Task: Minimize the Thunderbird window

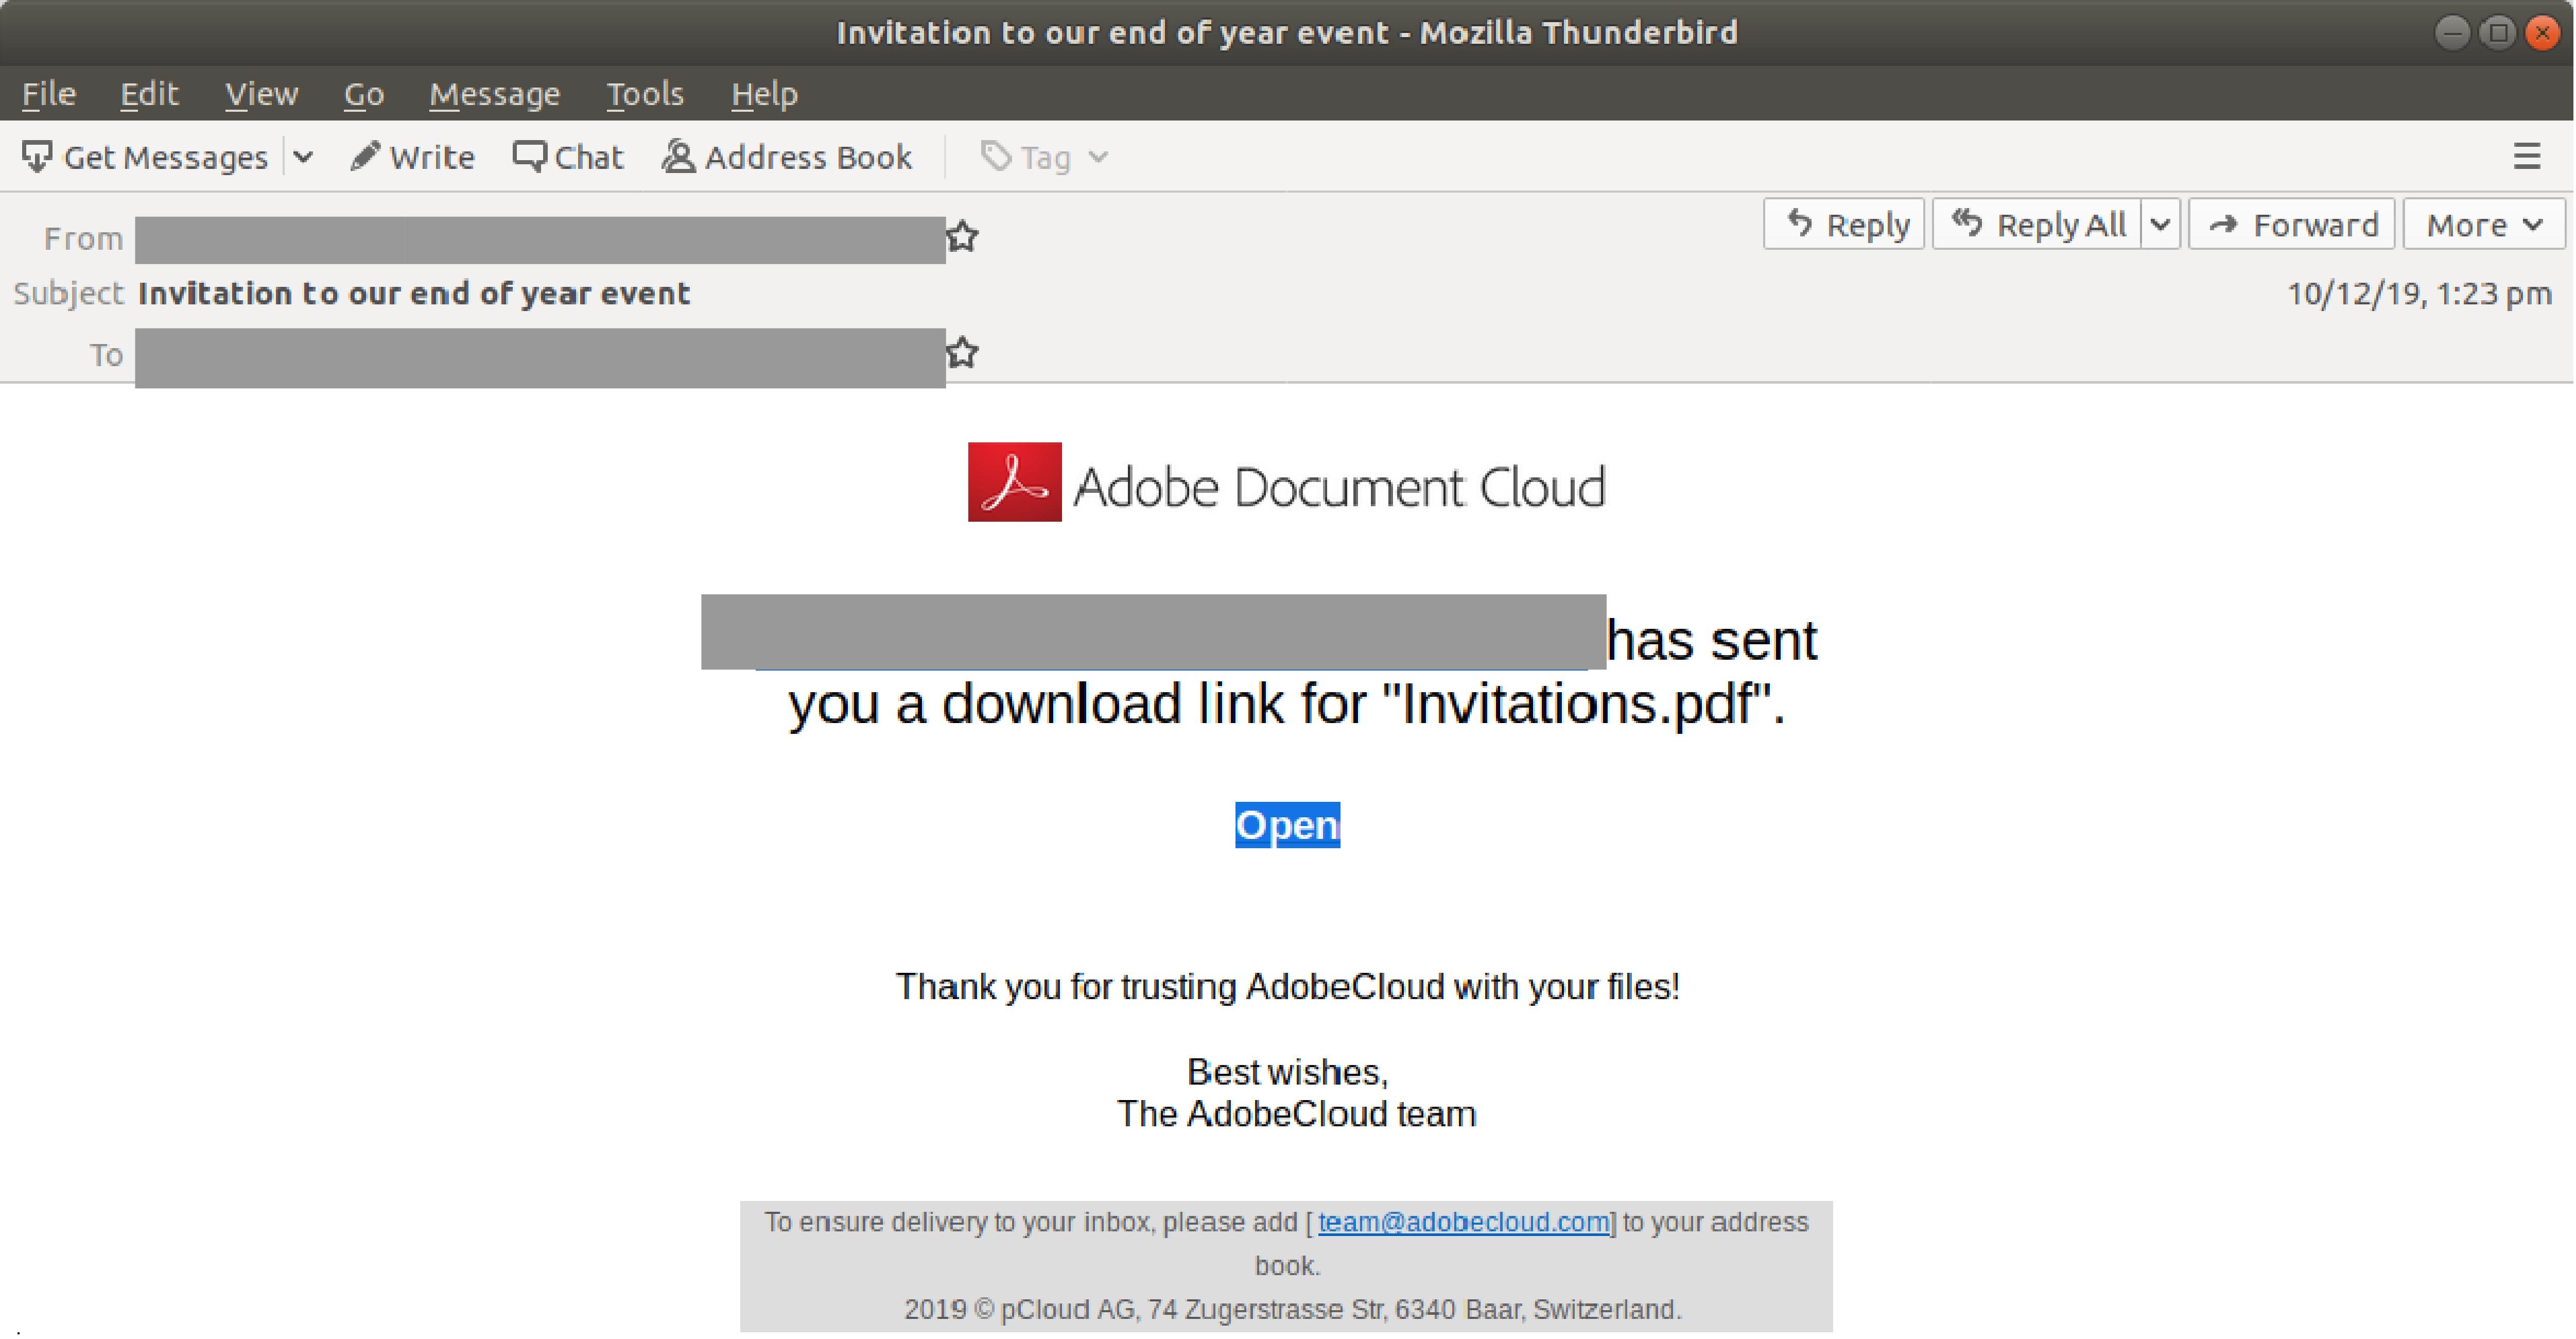Action: click(x=2452, y=33)
